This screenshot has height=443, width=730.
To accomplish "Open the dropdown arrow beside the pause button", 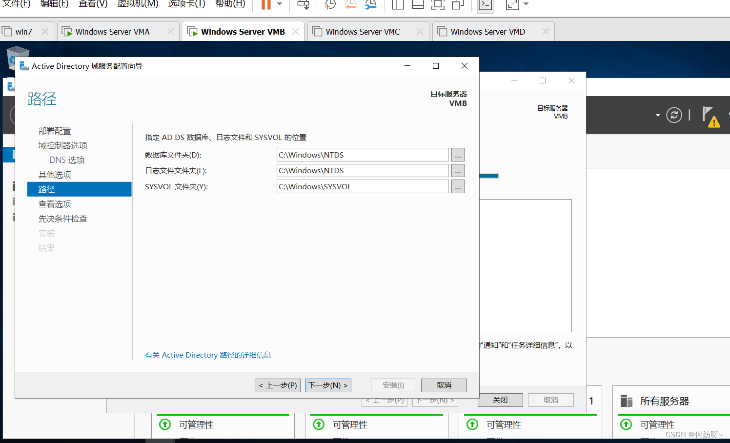I will pos(280,4).
